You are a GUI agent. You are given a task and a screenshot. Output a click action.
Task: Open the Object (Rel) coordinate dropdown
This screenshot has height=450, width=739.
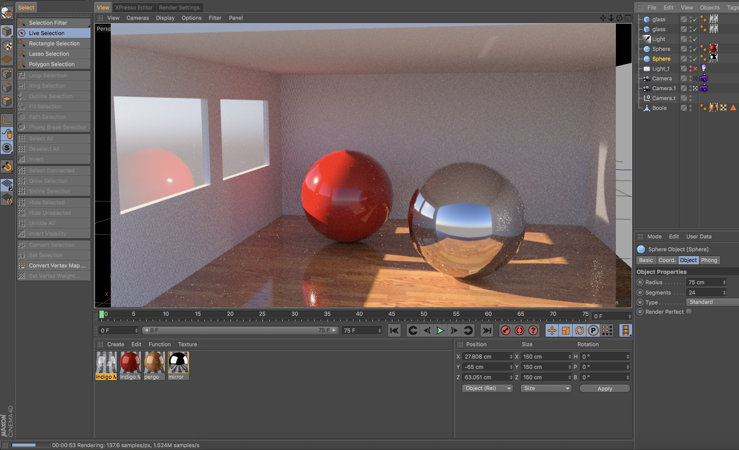[x=487, y=388]
